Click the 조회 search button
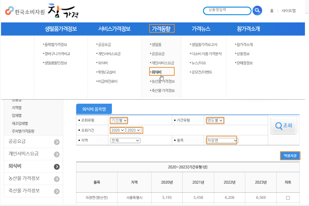The width and height of the screenshot is (309, 206). [284, 125]
